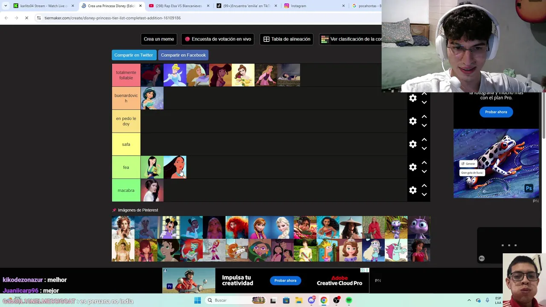
Task: Open settings gear for fea tier
Action: coord(412,167)
